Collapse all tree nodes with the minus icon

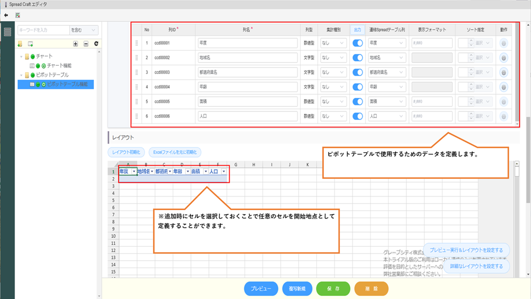86,44
